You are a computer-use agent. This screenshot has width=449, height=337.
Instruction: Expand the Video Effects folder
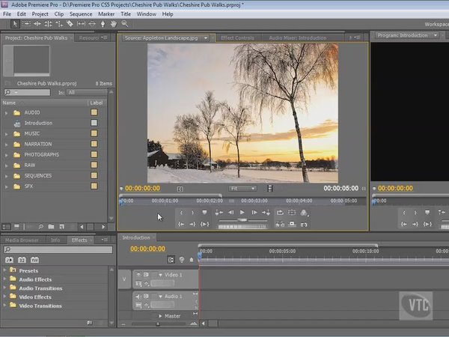[x=5, y=297]
